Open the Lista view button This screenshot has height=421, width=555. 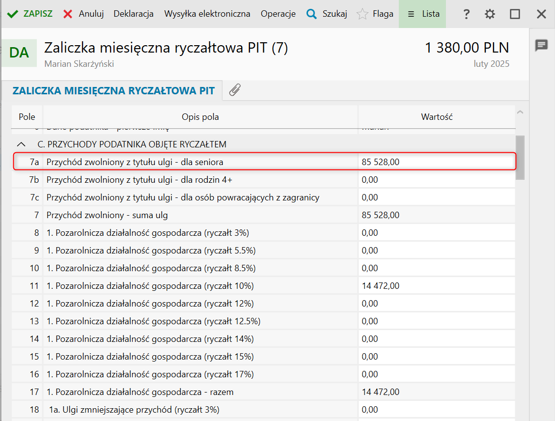(x=422, y=14)
